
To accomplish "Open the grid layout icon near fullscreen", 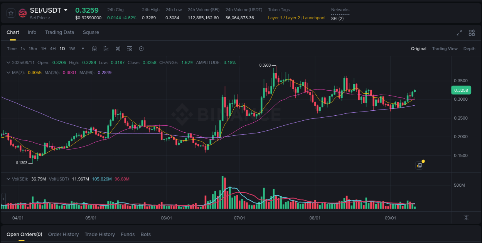I will [x=471, y=33].
